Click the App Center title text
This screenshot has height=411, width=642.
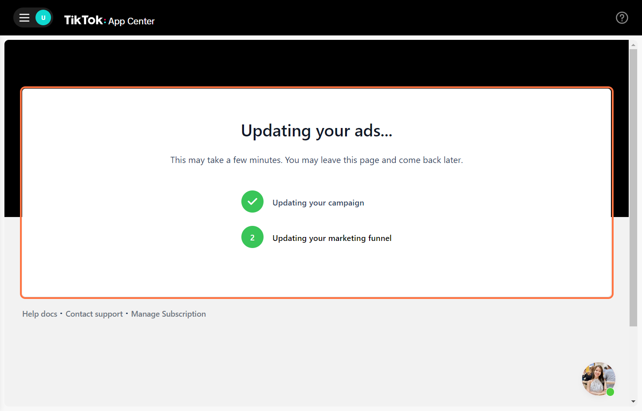131,21
